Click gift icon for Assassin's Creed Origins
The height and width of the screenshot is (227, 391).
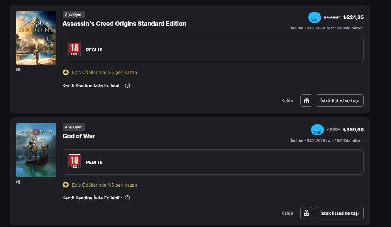pos(306,100)
